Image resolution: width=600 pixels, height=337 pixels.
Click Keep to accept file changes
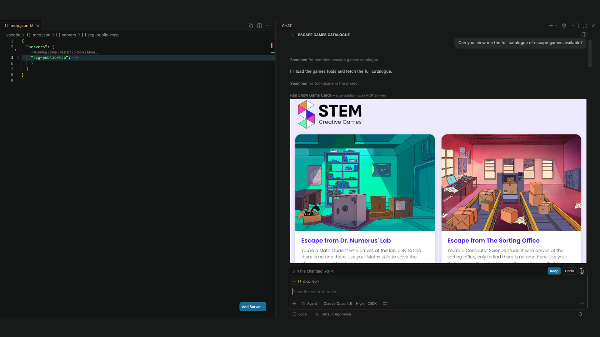pyautogui.click(x=554, y=271)
